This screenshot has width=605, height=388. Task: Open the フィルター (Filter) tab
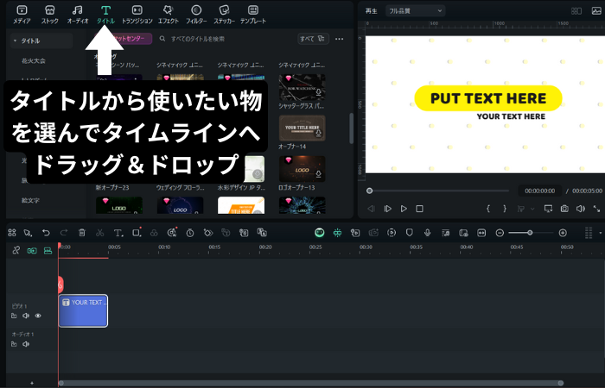coord(196,15)
